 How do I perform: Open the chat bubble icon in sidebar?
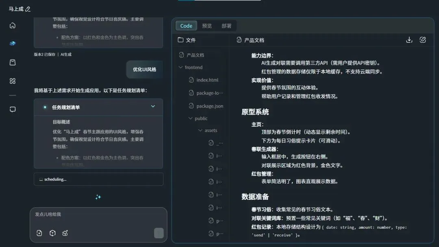(x=13, y=109)
